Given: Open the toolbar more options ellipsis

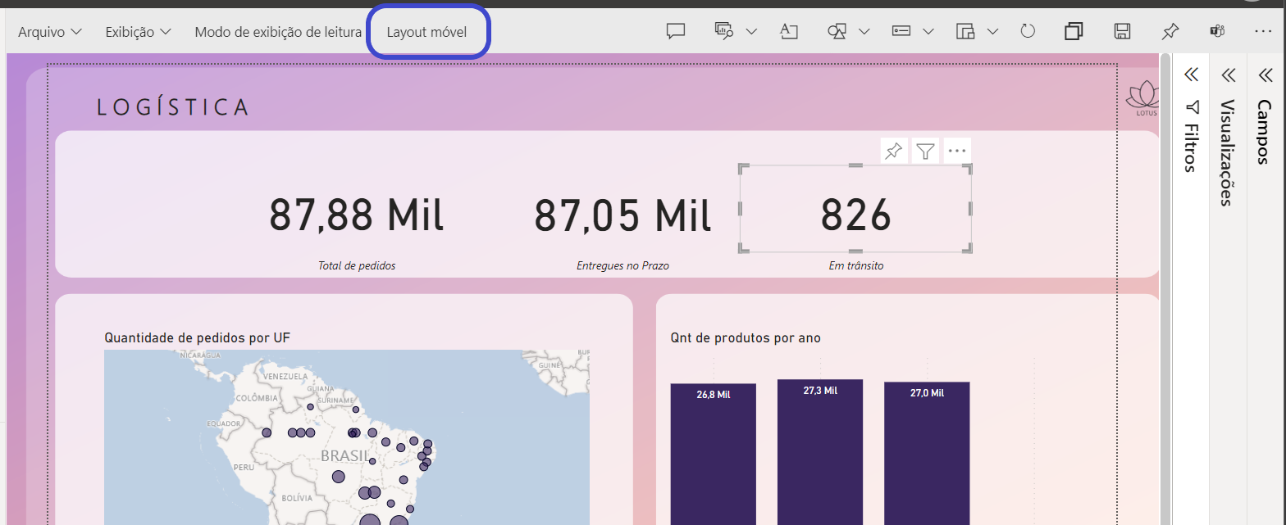Looking at the screenshot, I should [1263, 31].
